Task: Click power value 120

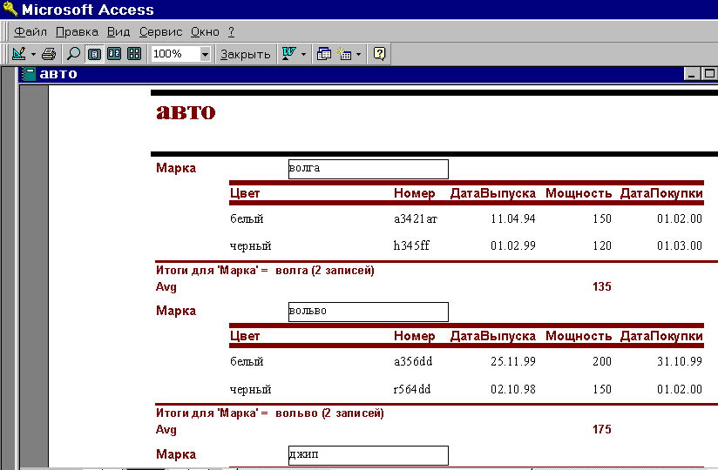Action: tap(602, 245)
